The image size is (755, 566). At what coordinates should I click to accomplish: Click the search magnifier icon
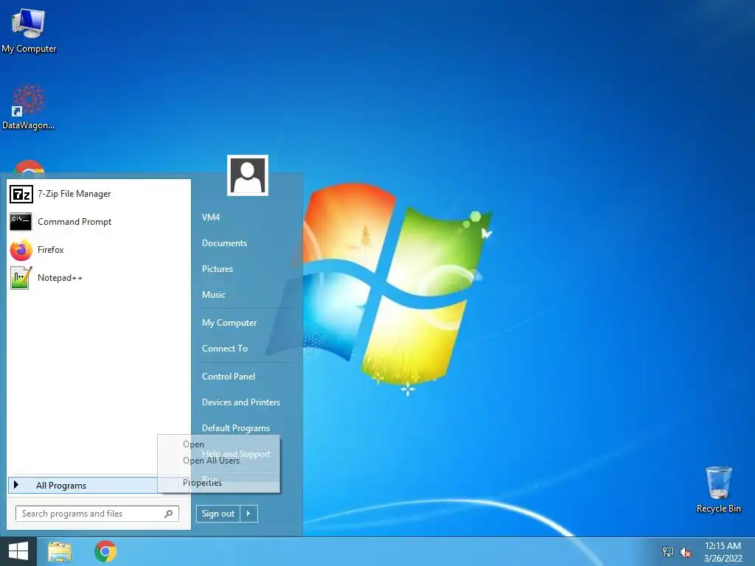coord(169,514)
